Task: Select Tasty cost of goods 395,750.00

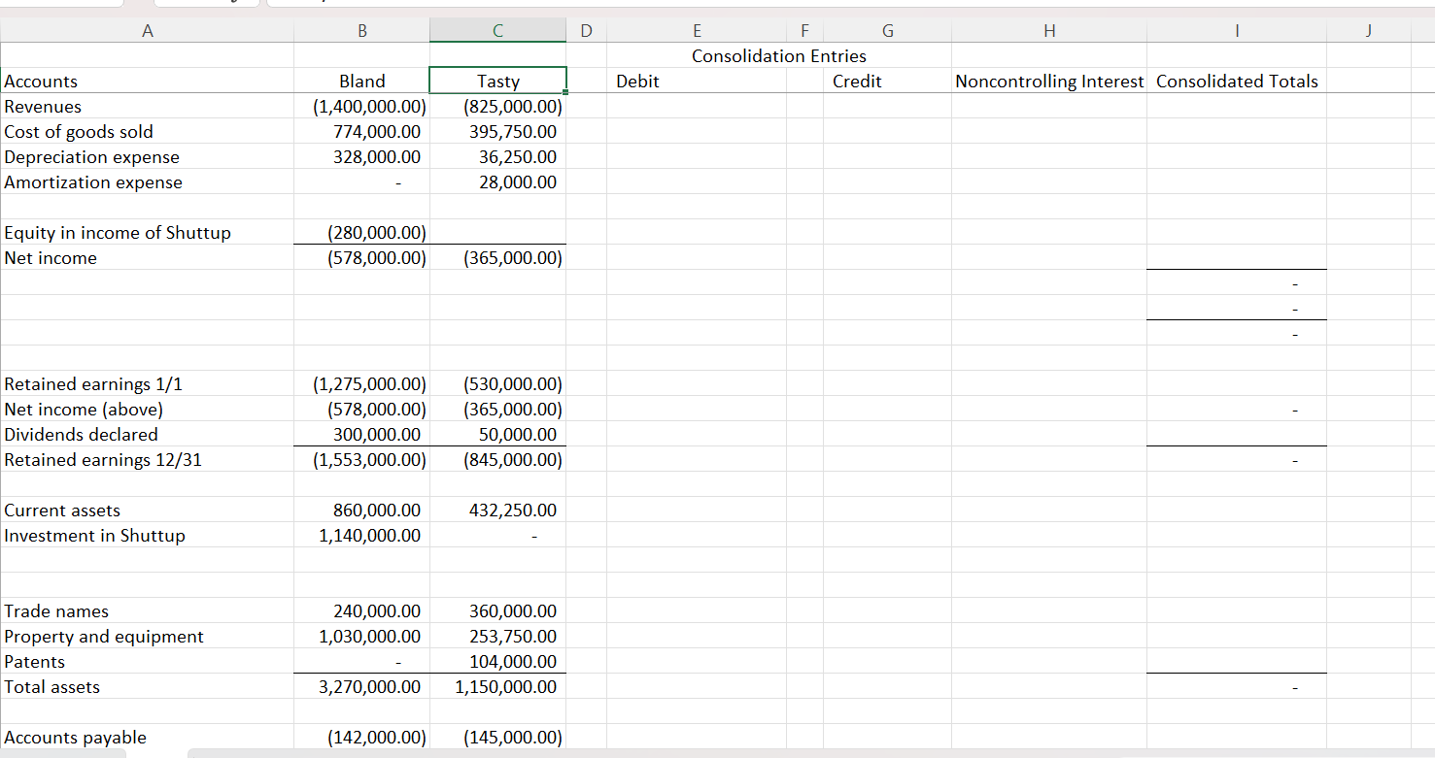Action: click(498, 132)
